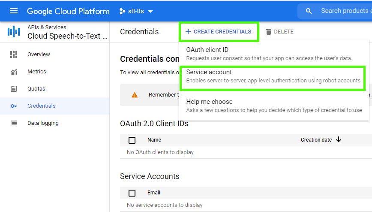Expand the stt-tts project selector arrow
This screenshot has width=372, height=212.
coord(150,12)
